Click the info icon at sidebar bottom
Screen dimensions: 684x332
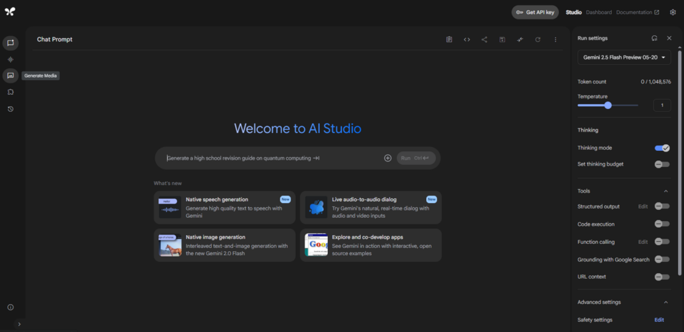pos(11,307)
